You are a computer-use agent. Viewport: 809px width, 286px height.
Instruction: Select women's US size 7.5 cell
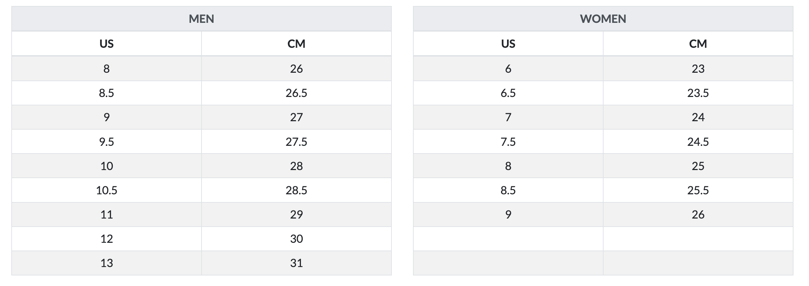(x=508, y=142)
